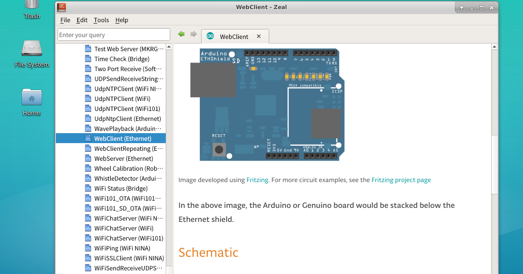This screenshot has height=274, width=523.
Task: Click the document icon beside WebClient (Ethernet)
Action: click(88, 138)
